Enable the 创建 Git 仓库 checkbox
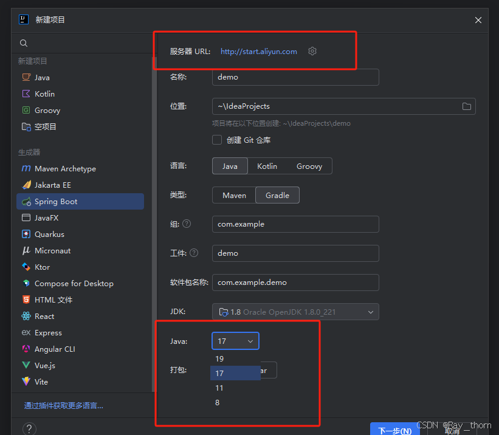This screenshot has width=499, height=435. point(217,140)
